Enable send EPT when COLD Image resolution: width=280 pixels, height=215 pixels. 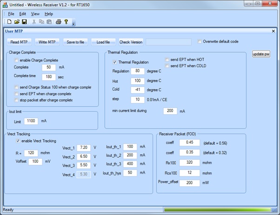click(x=167, y=66)
